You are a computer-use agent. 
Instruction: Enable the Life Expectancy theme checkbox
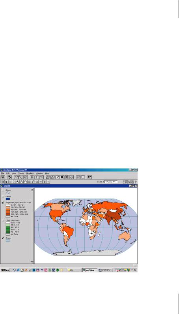coord(3,220)
